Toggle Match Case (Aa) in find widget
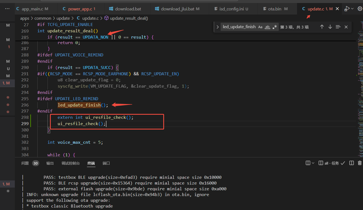Image resolution: width=363 pixels, height=210 pixels. (x=260, y=27)
